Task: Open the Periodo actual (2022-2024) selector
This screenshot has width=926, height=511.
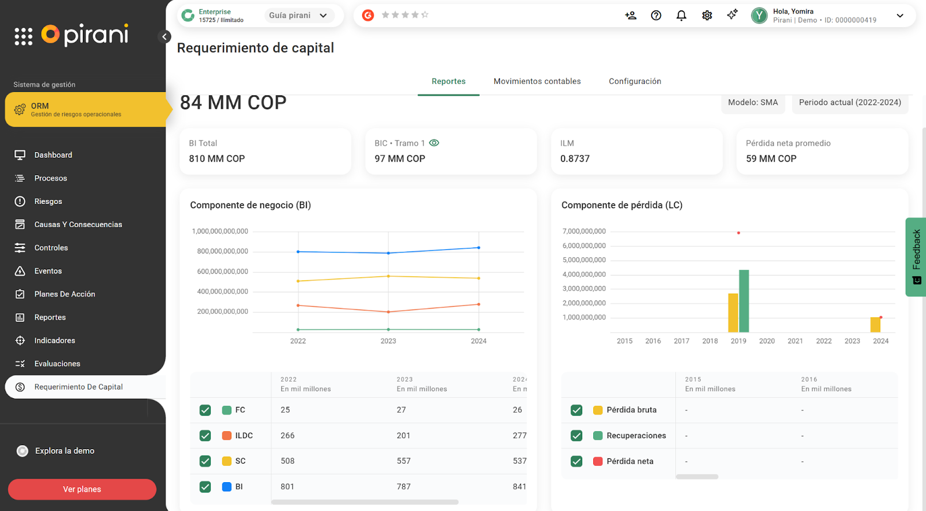Action: coord(850,102)
